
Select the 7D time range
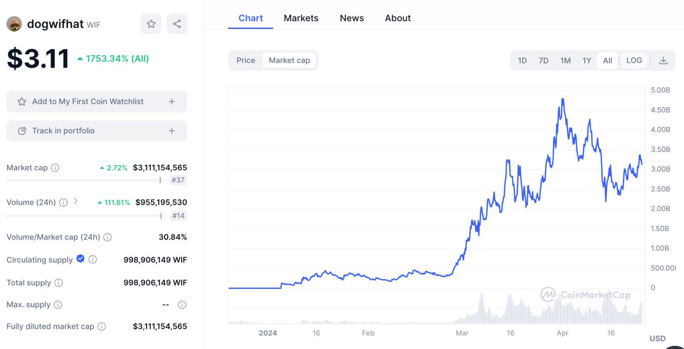pyautogui.click(x=543, y=60)
